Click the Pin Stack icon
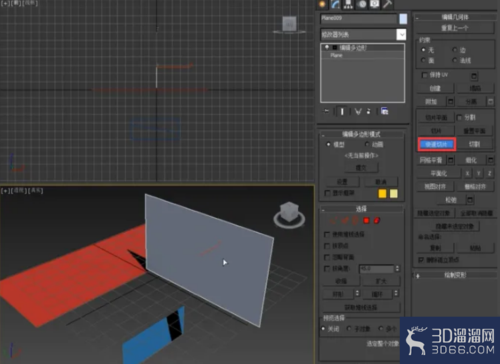500x364 pixels. click(x=326, y=111)
